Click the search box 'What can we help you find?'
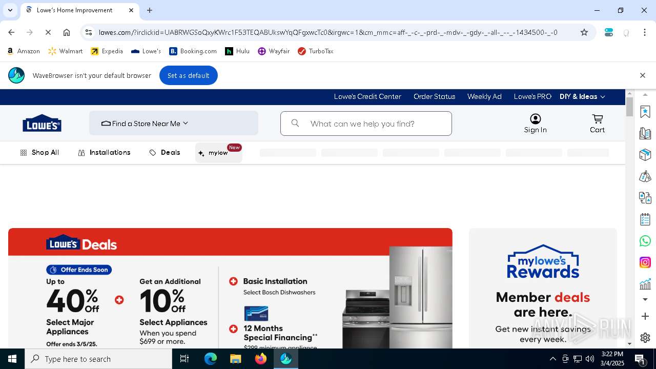 [366, 124]
